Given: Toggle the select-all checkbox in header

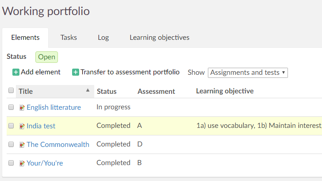Looking at the screenshot, I should click(x=11, y=91).
